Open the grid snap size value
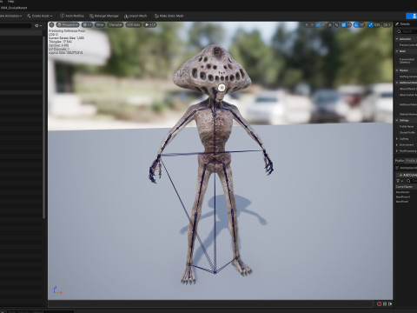The image size is (417, 313). click(348, 25)
